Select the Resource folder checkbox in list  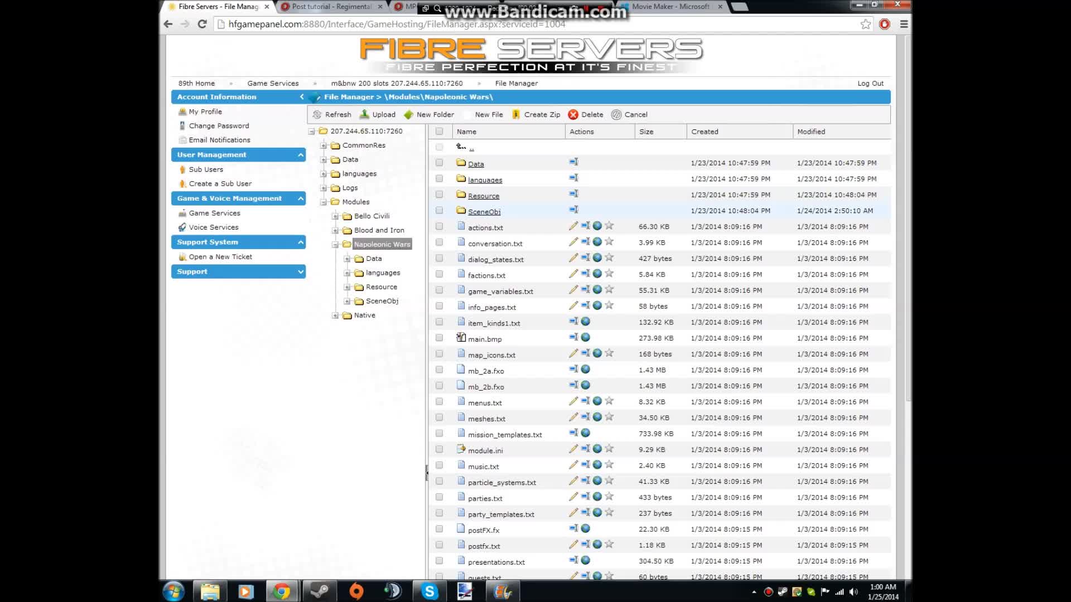(439, 195)
